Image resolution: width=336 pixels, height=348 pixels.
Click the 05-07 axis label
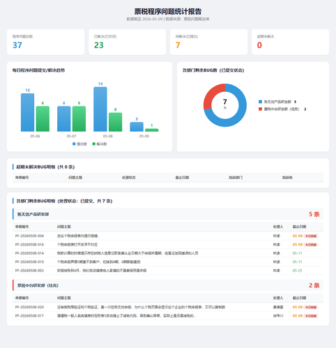pos(71,136)
